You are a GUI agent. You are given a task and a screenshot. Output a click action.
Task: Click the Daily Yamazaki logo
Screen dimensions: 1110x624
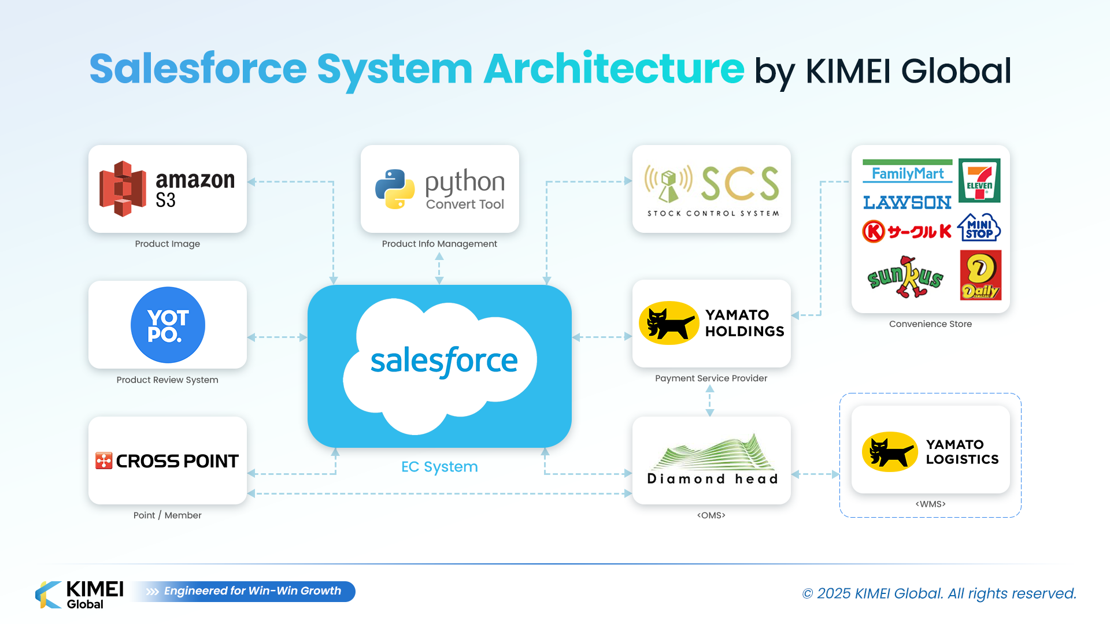click(980, 276)
